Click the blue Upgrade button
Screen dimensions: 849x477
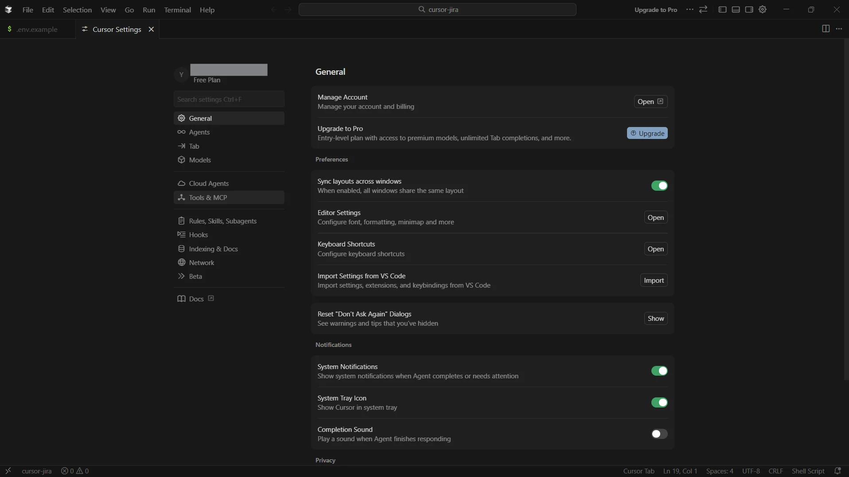647,133
